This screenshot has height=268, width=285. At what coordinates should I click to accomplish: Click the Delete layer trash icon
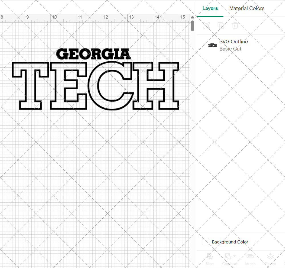click(235, 25)
